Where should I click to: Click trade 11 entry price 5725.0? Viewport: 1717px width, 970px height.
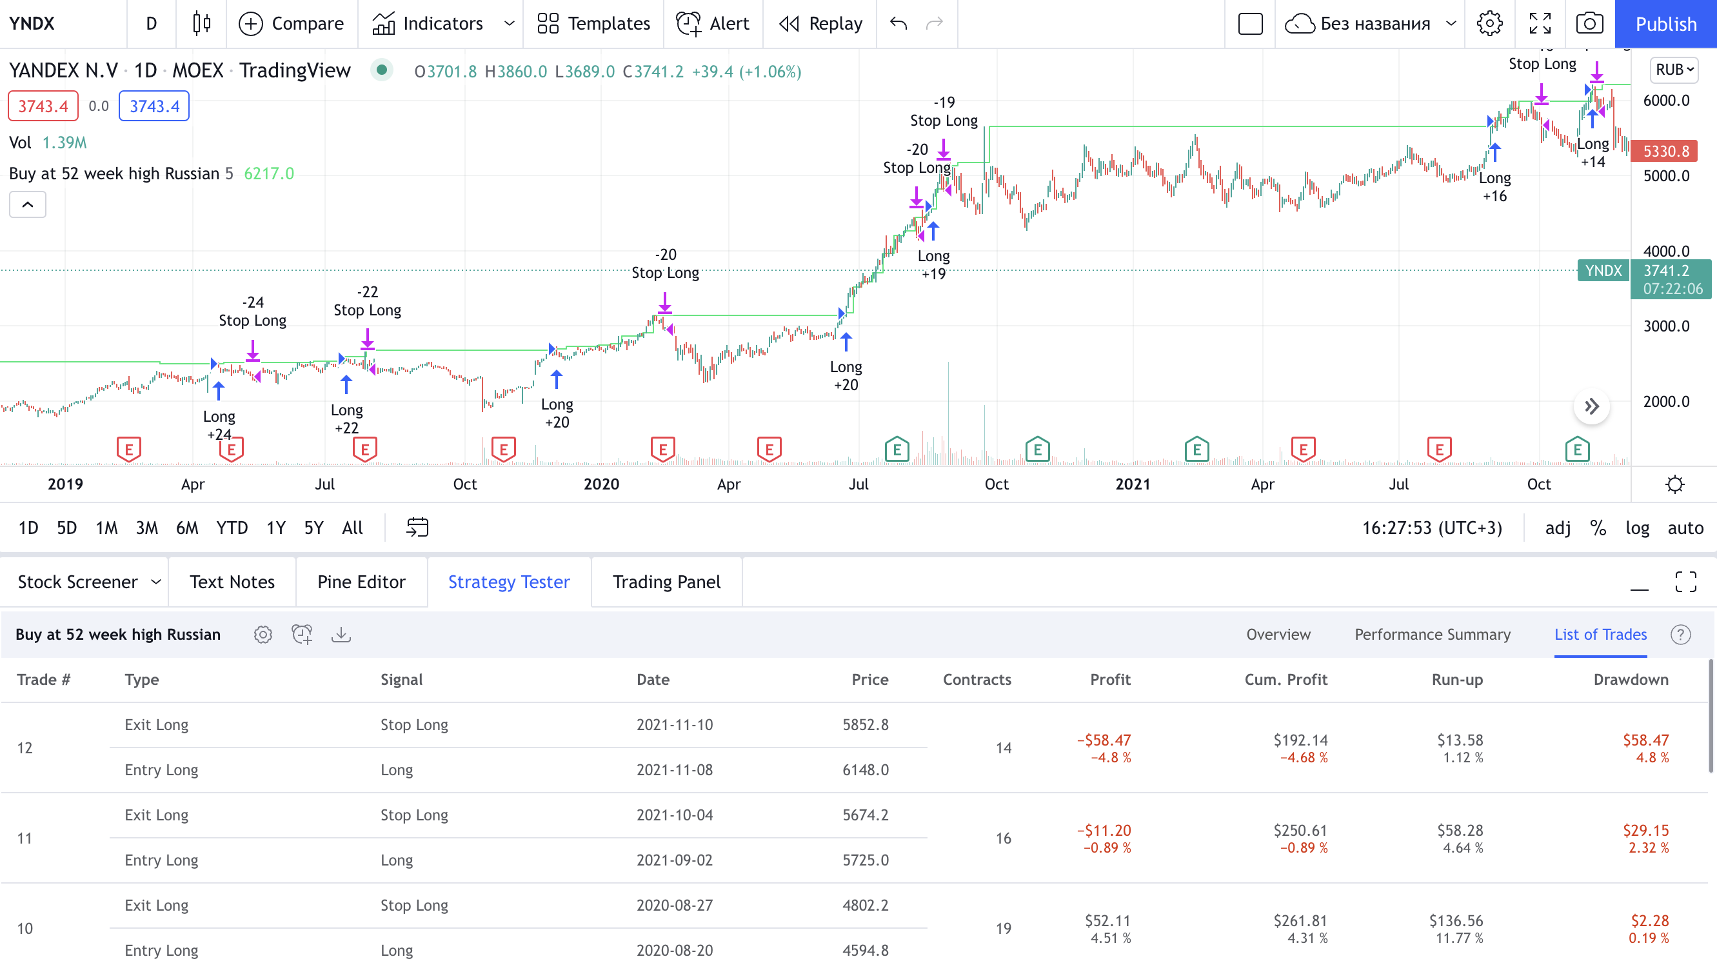pos(864,859)
